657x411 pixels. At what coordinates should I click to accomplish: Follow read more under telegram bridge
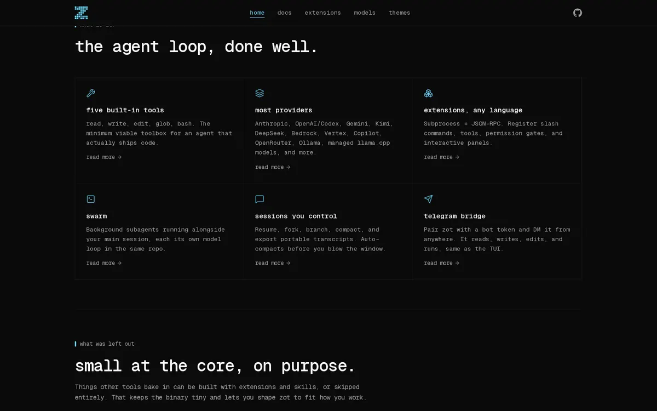441,263
